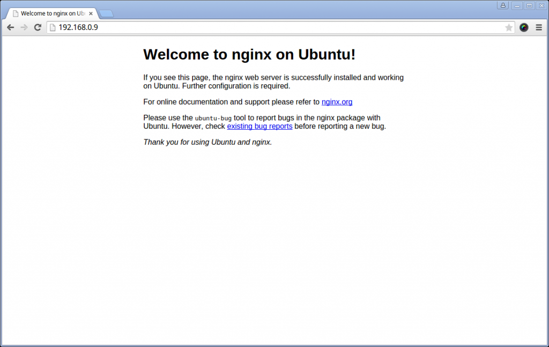Click the favicon on the nginx tab

(x=14, y=13)
